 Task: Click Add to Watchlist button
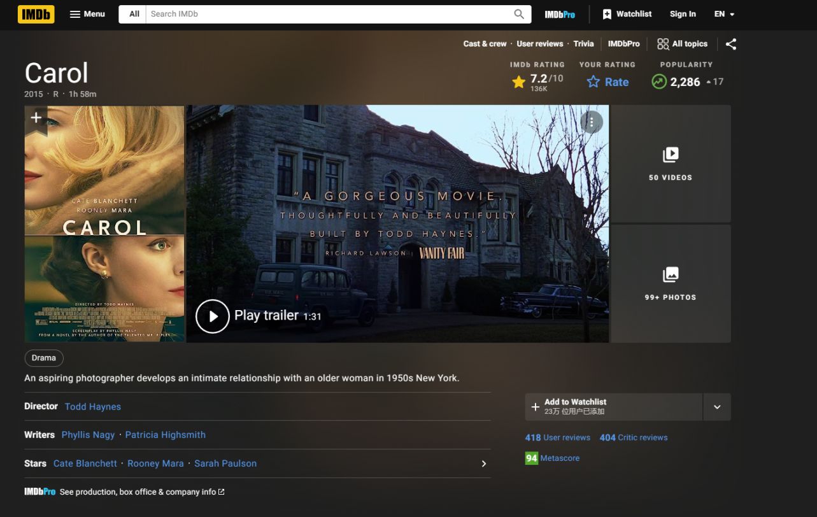pyautogui.click(x=614, y=407)
